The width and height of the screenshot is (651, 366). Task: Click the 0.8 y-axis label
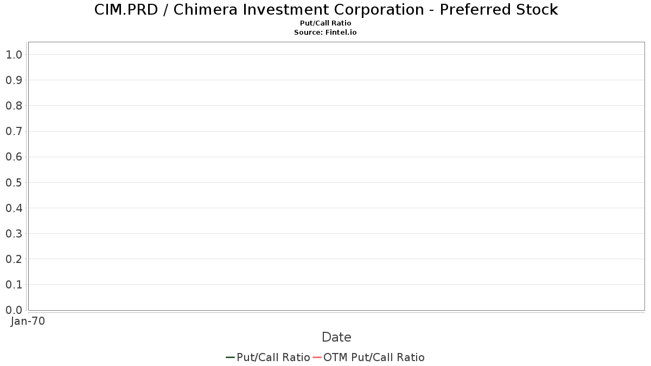(14, 106)
